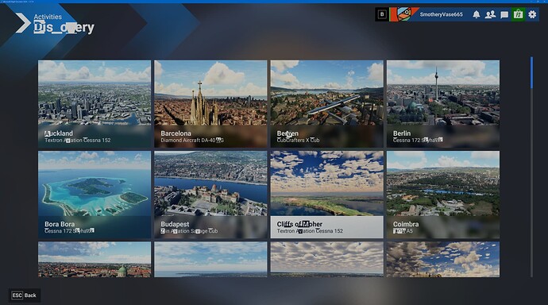The image size is (548, 305).
Task: Select the Coimbra discovery flight card
Action: pyautogui.click(x=443, y=195)
